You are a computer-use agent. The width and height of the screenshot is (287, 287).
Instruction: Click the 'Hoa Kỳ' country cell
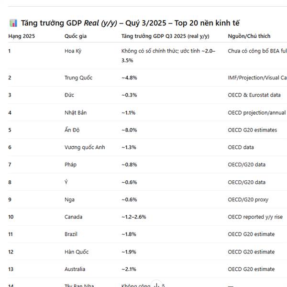click(73, 50)
